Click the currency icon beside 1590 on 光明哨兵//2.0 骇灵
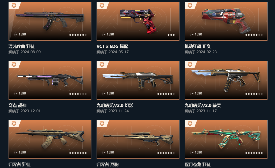The height and width of the screenshot is (168, 275). (192, 93)
